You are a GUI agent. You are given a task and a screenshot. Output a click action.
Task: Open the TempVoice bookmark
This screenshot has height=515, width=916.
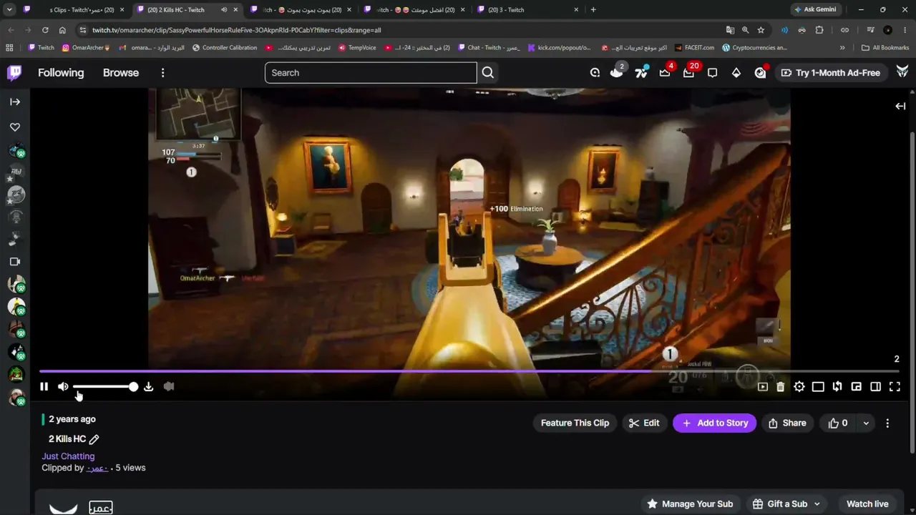pyautogui.click(x=356, y=48)
